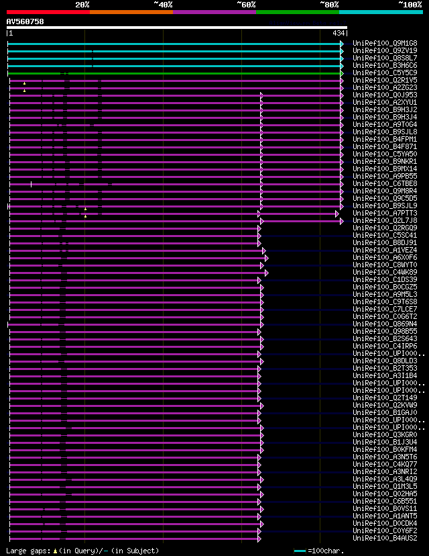The image size is (429, 556).
Task: Select UniRef100_A7PTT3 hit name
Action: [x=385, y=213]
